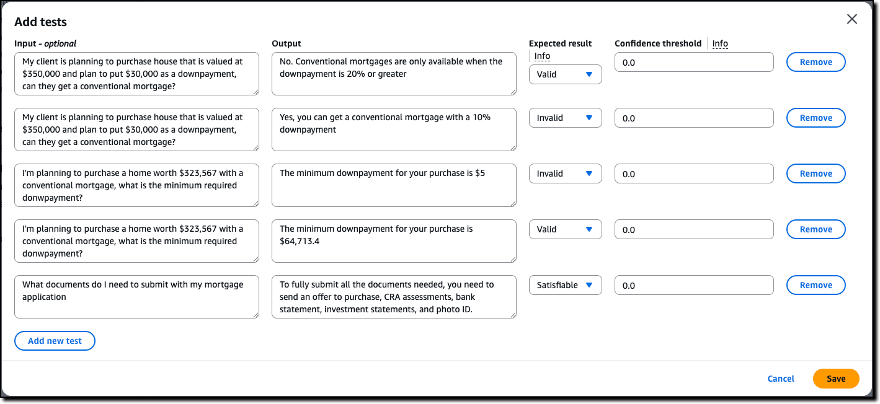Focus the fifth test's confidence threshold field
Image resolution: width=880 pixels, height=404 pixels.
point(694,285)
